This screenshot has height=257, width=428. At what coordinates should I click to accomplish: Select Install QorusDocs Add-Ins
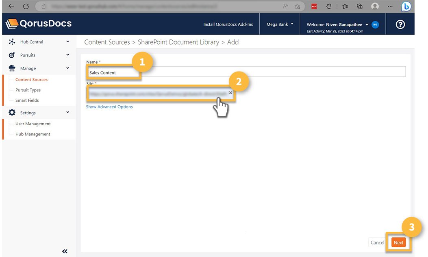228,24
